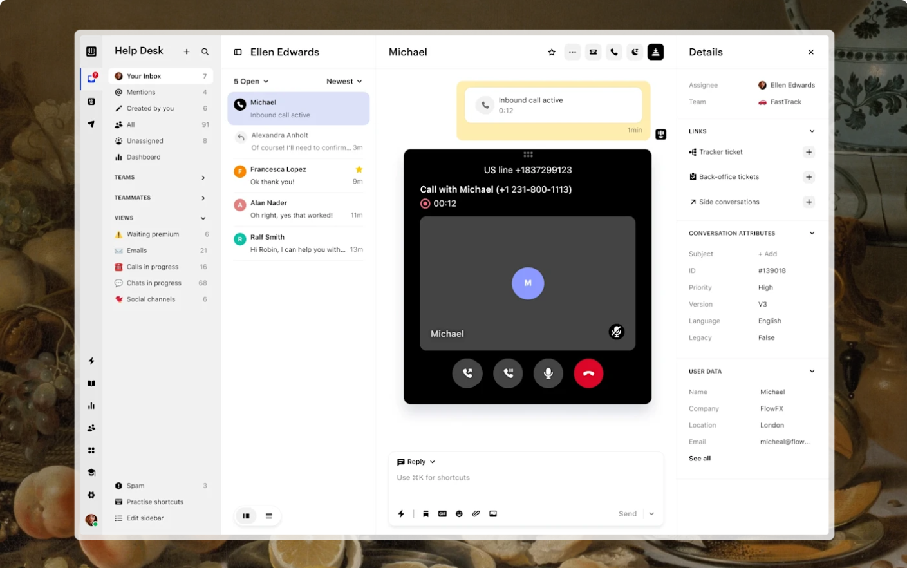
Task: Open the Newest sort dropdown
Action: pos(344,81)
